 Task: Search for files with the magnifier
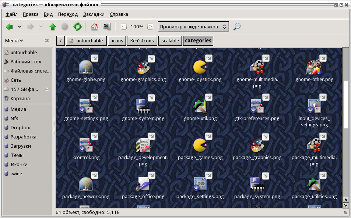point(237,27)
